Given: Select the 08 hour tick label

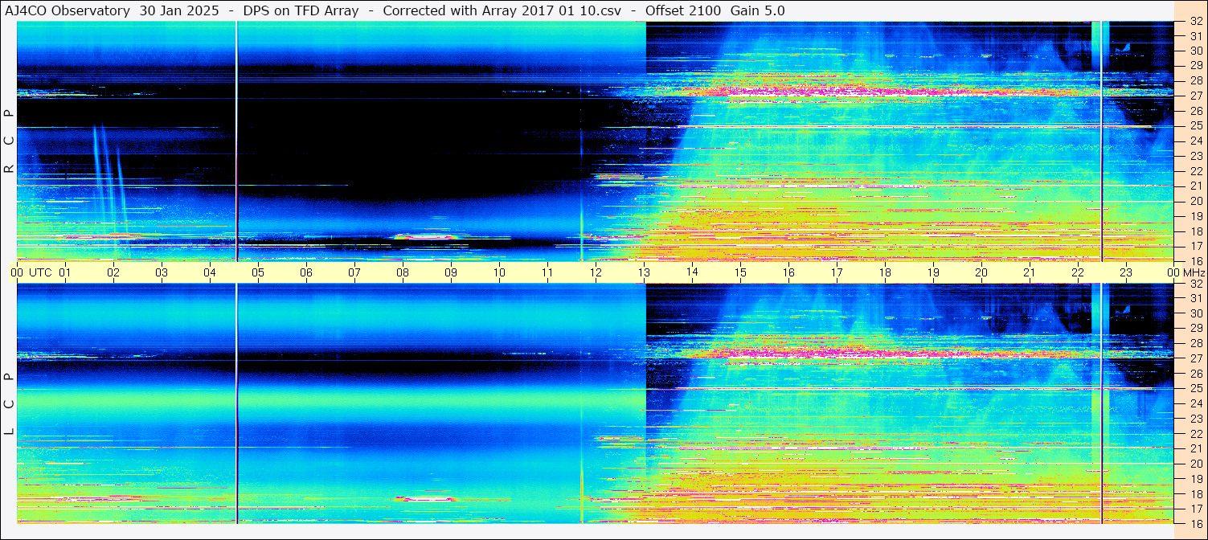Looking at the screenshot, I should [403, 272].
